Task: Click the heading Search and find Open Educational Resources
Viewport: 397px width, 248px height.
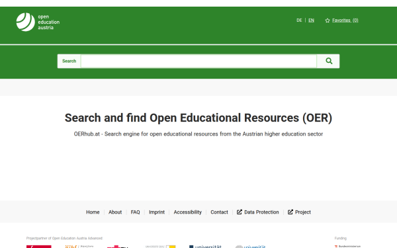Action: (198, 118)
